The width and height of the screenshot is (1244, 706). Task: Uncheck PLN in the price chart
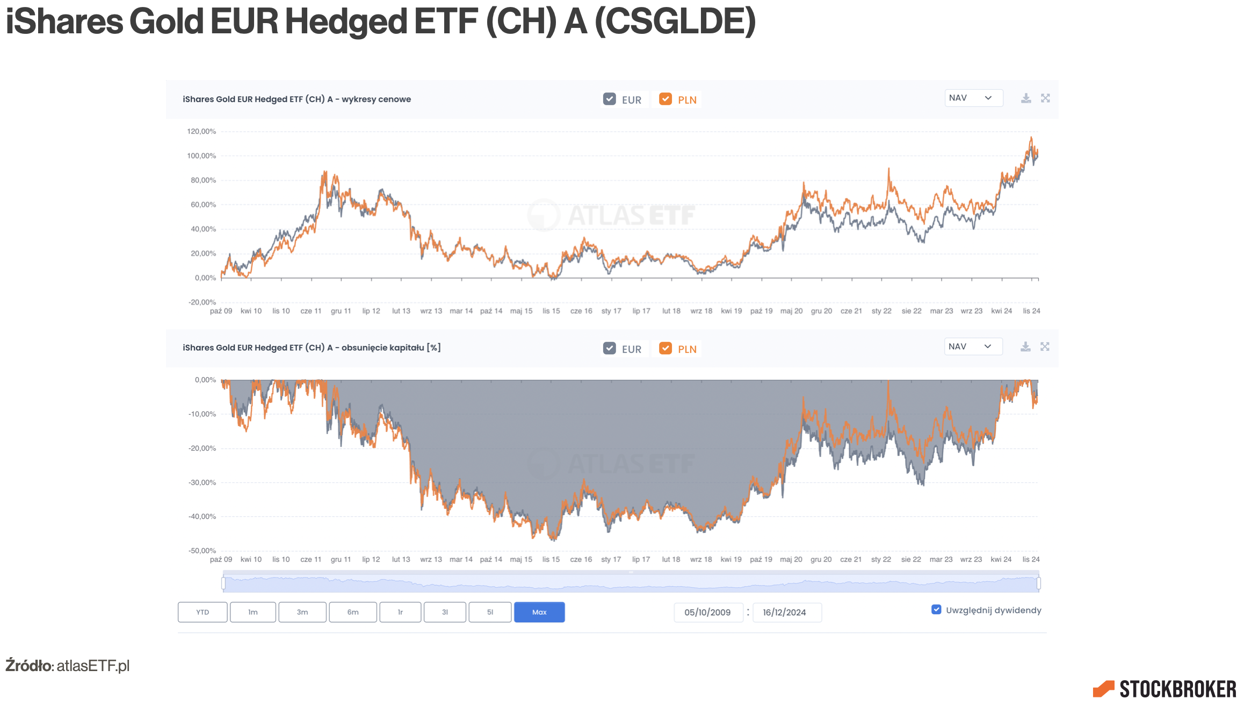(x=666, y=99)
